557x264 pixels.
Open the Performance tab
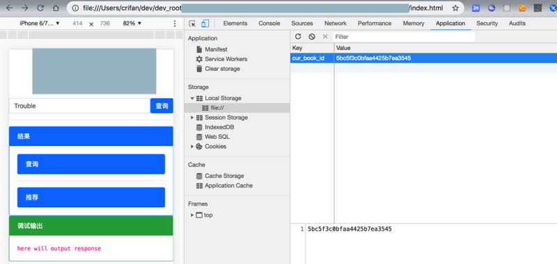[x=375, y=24]
